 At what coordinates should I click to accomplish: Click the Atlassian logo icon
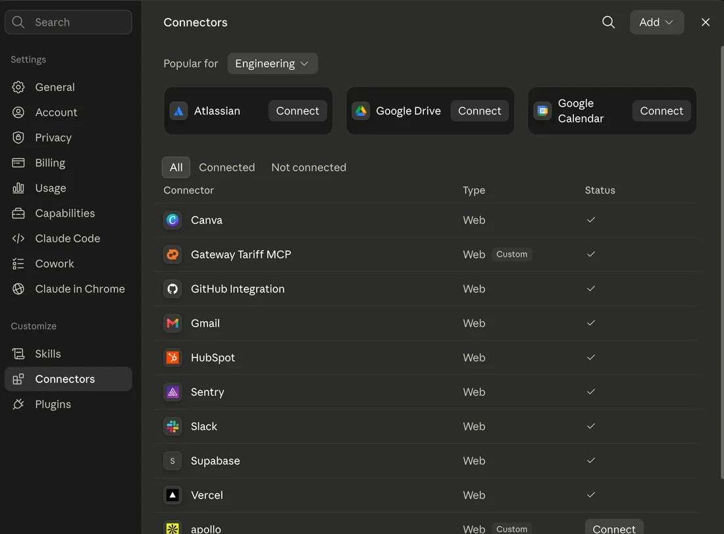point(178,111)
